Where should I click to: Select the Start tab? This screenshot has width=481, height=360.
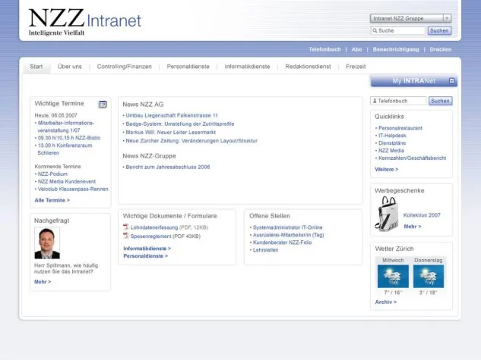36,67
